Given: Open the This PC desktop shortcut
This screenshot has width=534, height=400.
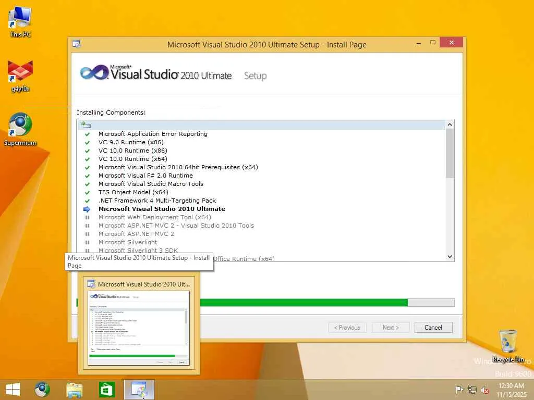Looking at the screenshot, I should (x=20, y=21).
